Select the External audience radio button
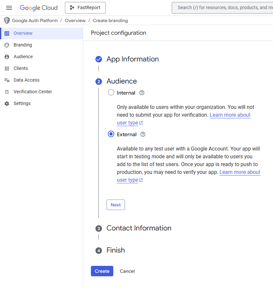 coord(111,134)
